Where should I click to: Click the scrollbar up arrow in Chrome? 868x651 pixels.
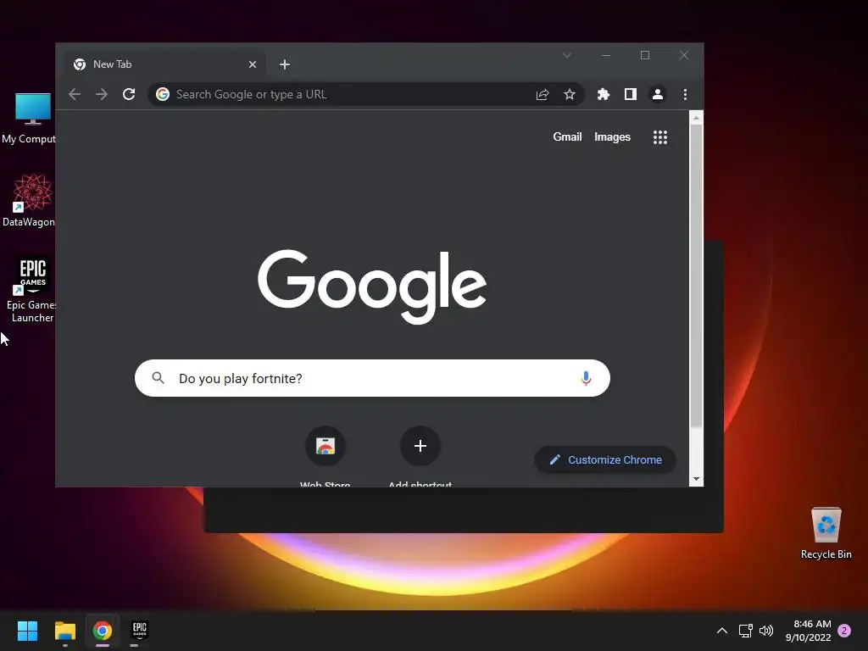click(697, 117)
